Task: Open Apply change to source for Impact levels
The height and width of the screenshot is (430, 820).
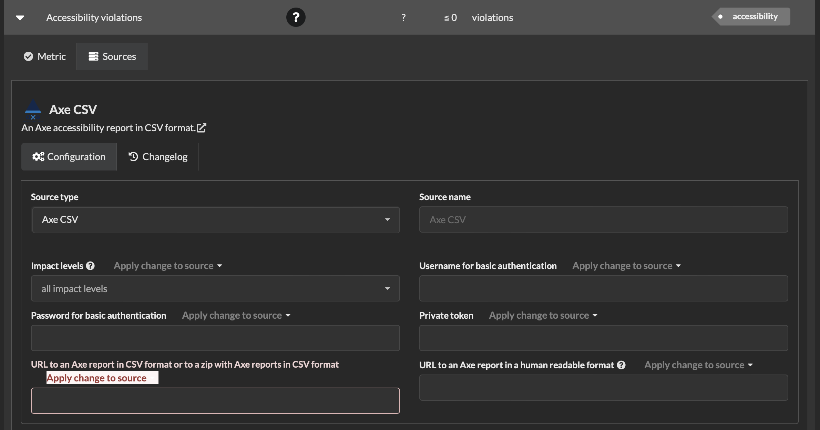Action: point(168,266)
